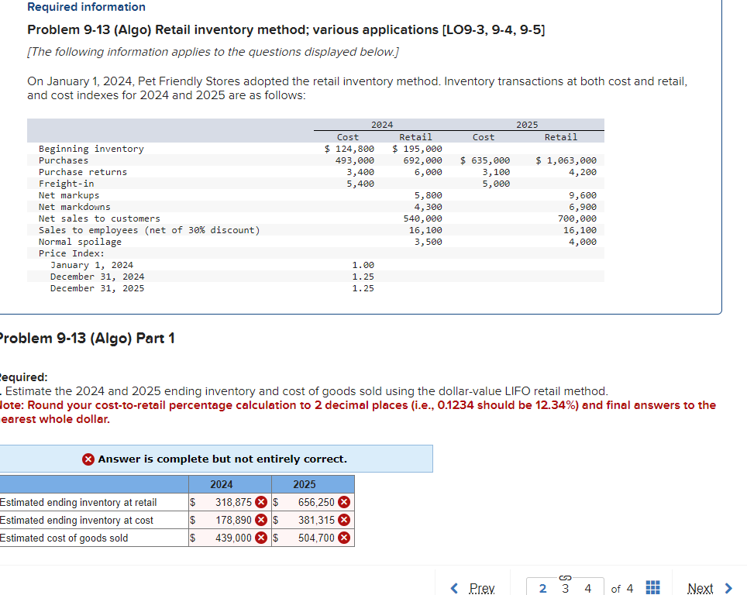Click the red X beside 439,000
This screenshot has height=595, width=747.
[x=261, y=537]
